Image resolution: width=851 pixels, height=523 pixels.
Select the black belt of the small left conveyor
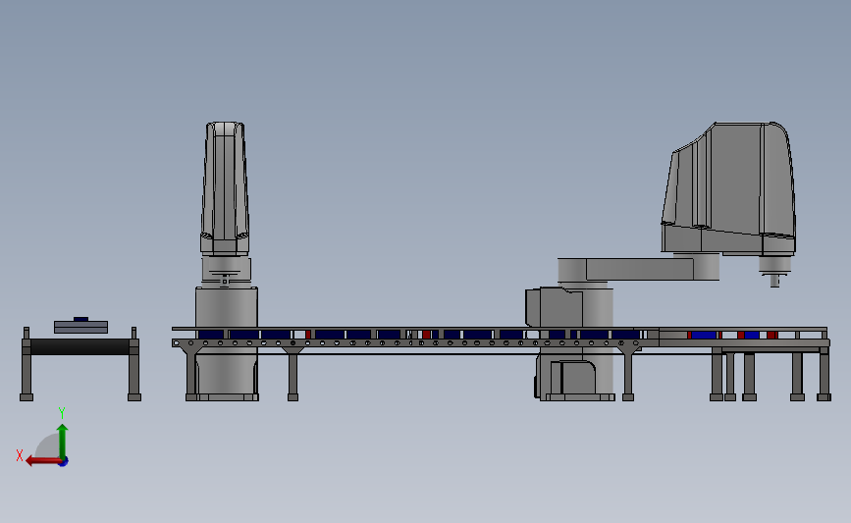(80, 346)
